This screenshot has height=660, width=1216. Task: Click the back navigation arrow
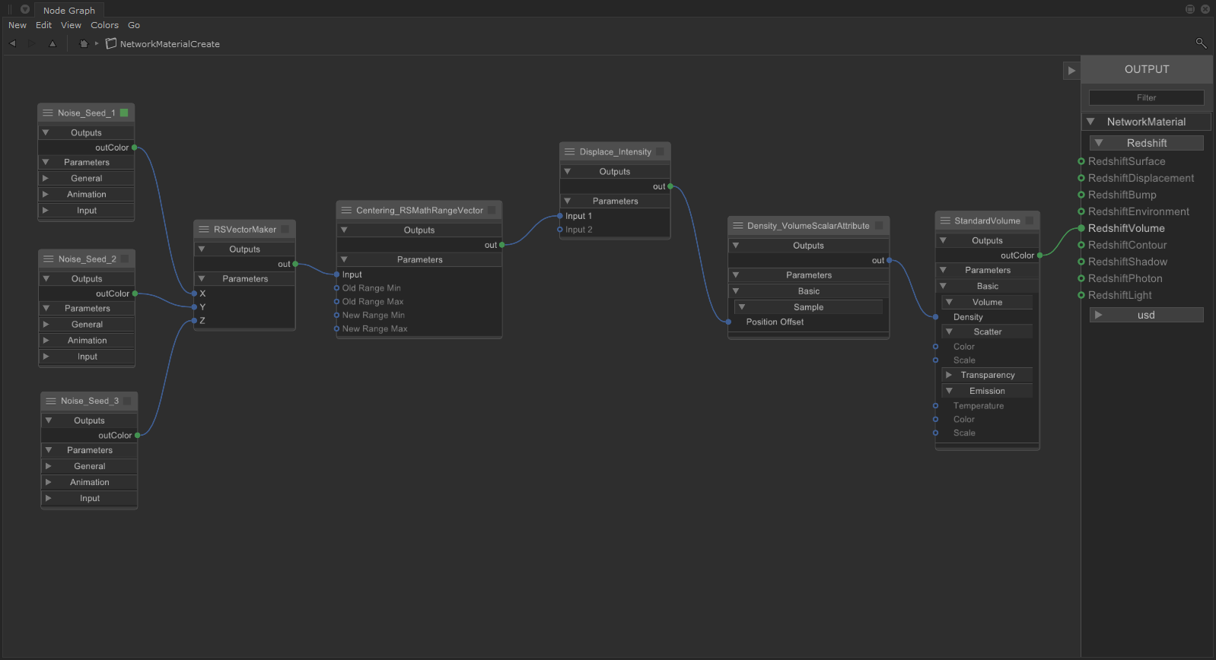[12, 43]
